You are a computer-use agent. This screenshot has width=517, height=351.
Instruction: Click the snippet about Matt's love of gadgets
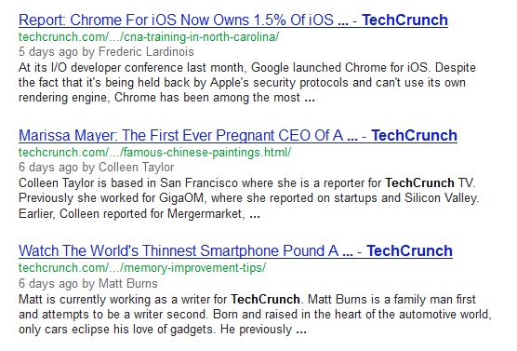255,315
